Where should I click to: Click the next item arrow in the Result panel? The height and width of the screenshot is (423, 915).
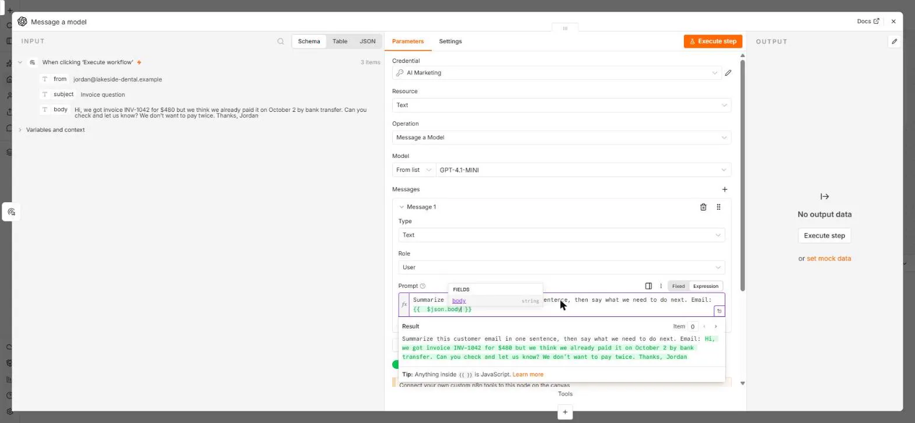pyautogui.click(x=715, y=326)
